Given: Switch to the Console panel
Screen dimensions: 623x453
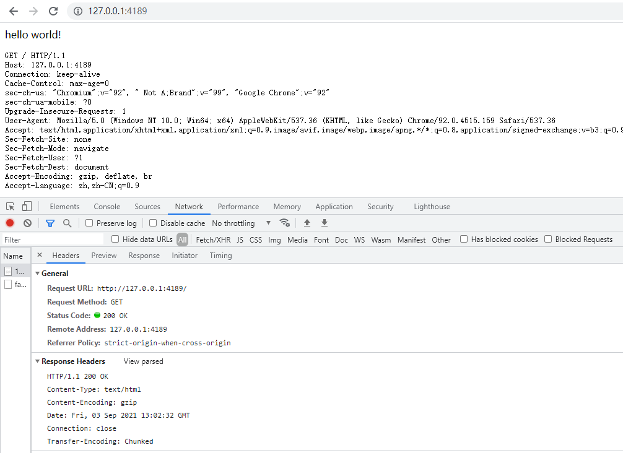Looking at the screenshot, I should pos(107,206).
